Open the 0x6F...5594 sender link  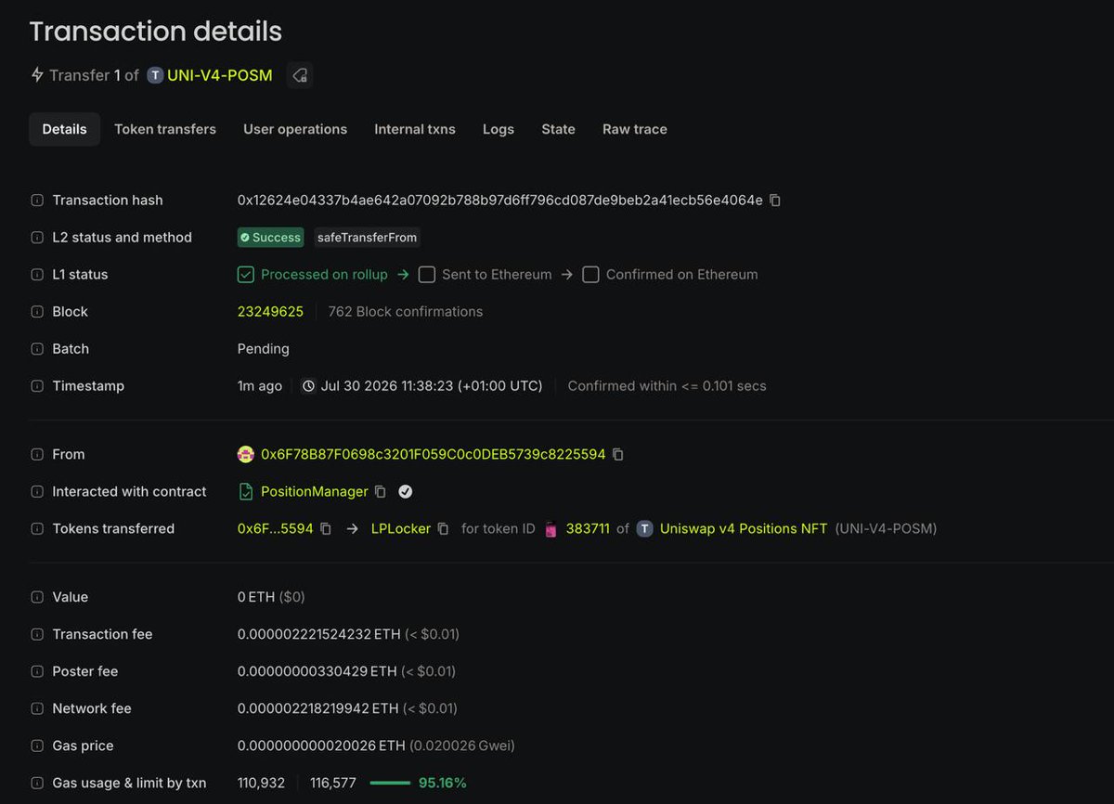pyautogui.click(x=276, y=529)
